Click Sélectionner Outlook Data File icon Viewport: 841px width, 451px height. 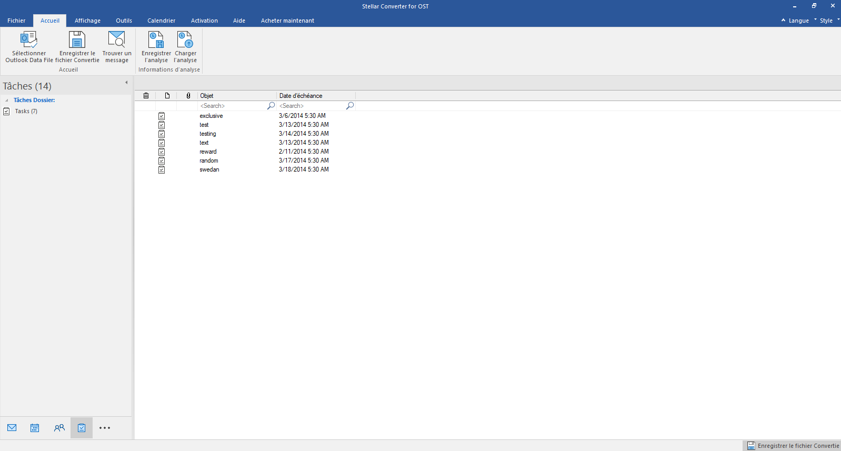pyautogui.click(x=29, y=39)
